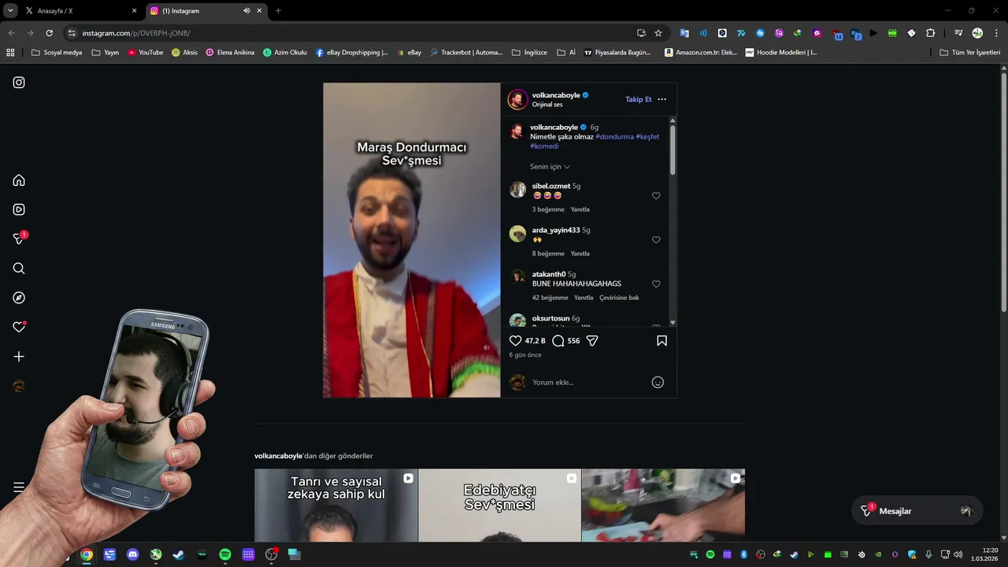Click the Yorum ekle comment field

click(587, 383)
